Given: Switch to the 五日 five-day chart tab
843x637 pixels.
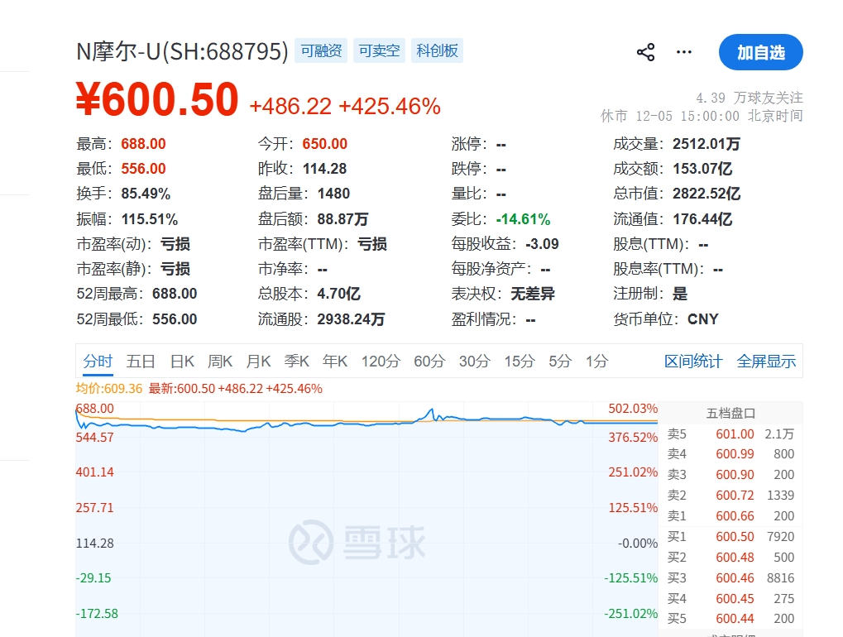Looking at the screenshot, I should 140,361.
